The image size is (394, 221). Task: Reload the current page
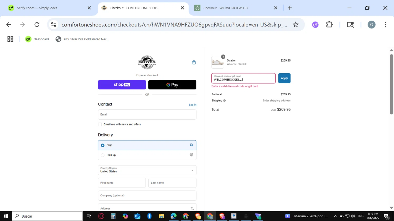coord(37,25)
